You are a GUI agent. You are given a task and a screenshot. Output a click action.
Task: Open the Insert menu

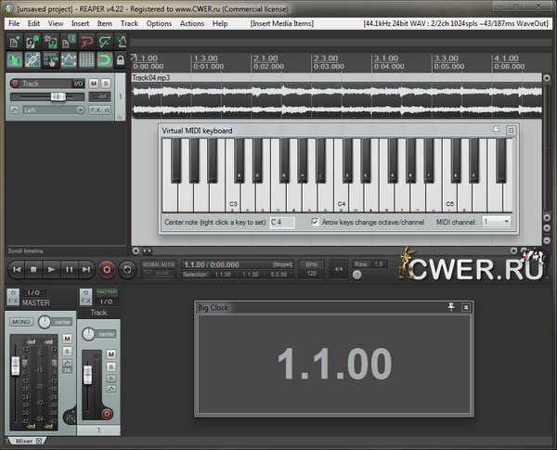coord(81,22)
